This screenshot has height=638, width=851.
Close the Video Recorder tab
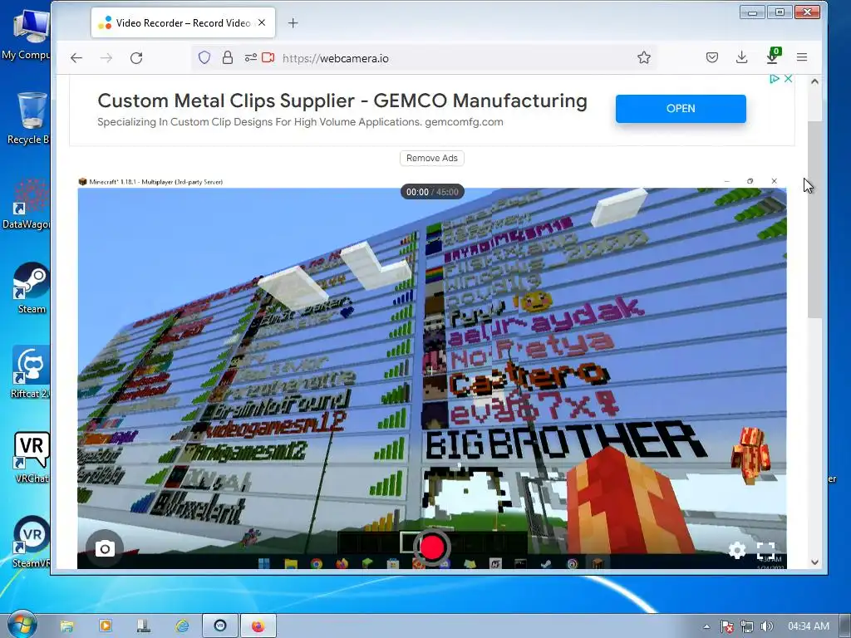tap(262, 22)
